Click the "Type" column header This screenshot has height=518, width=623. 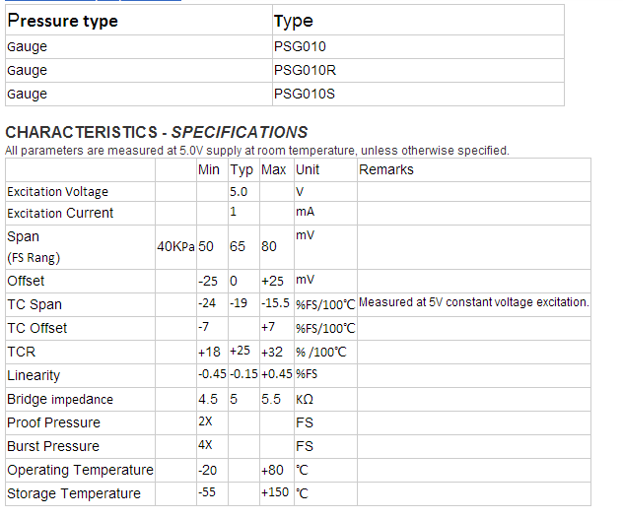(293, 21)
